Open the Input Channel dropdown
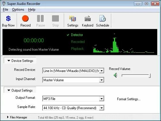The height and width of the screenshot is (121, 161). [x=101, y=80]
